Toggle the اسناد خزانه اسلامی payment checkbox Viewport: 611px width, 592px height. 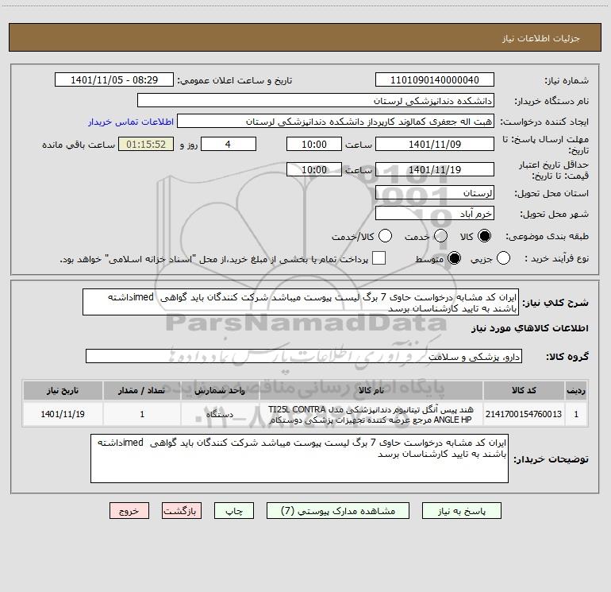point(379,258)
